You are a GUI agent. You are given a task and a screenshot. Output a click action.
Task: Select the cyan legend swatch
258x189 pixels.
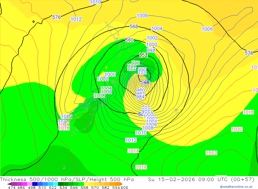55,184
